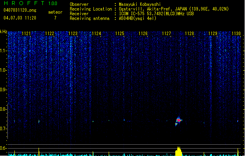
Task: Click the 'meteor' count label
Action: (x=55, y=12)
